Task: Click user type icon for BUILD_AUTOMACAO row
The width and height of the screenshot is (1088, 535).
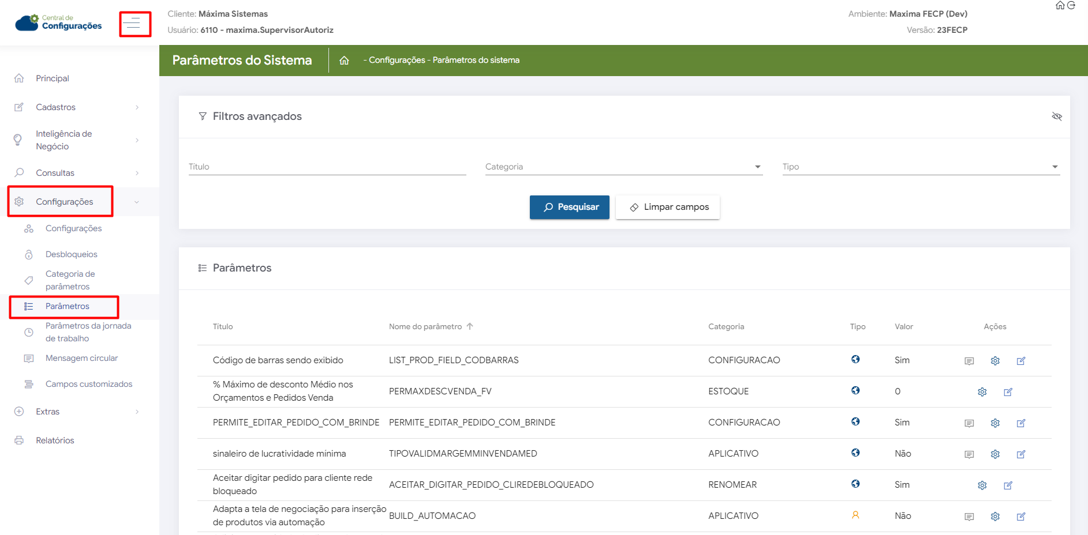Action: (855, 515)
